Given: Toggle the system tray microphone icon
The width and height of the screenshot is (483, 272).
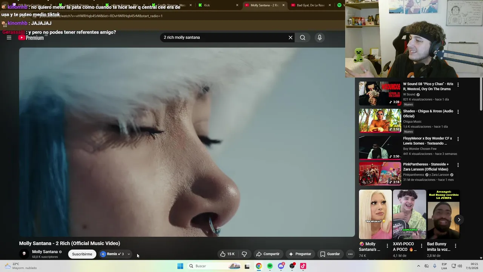Looking at the screenshot, I should point(435,266).
